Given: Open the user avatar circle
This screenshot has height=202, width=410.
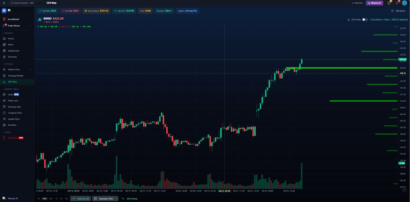Looking at the screenshot, I should pos(405,3).
